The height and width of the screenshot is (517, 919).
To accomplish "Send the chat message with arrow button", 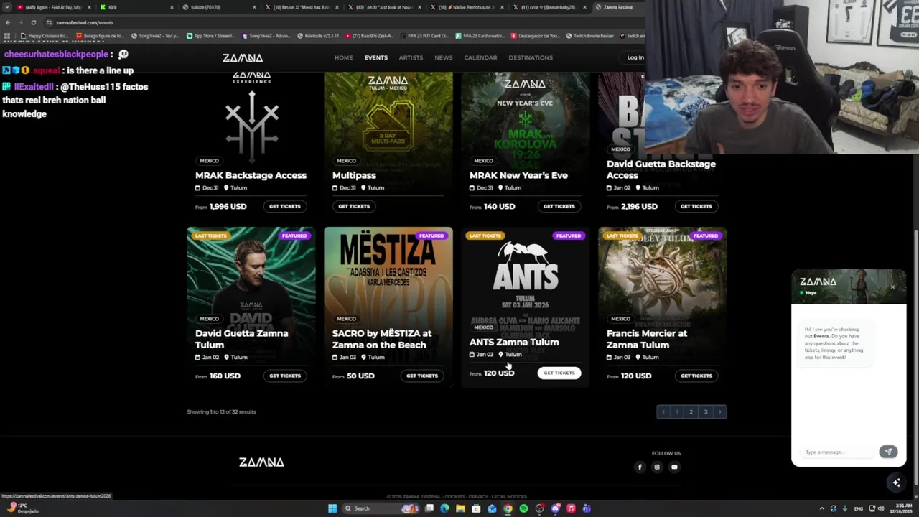I will (x=888, y=452).
